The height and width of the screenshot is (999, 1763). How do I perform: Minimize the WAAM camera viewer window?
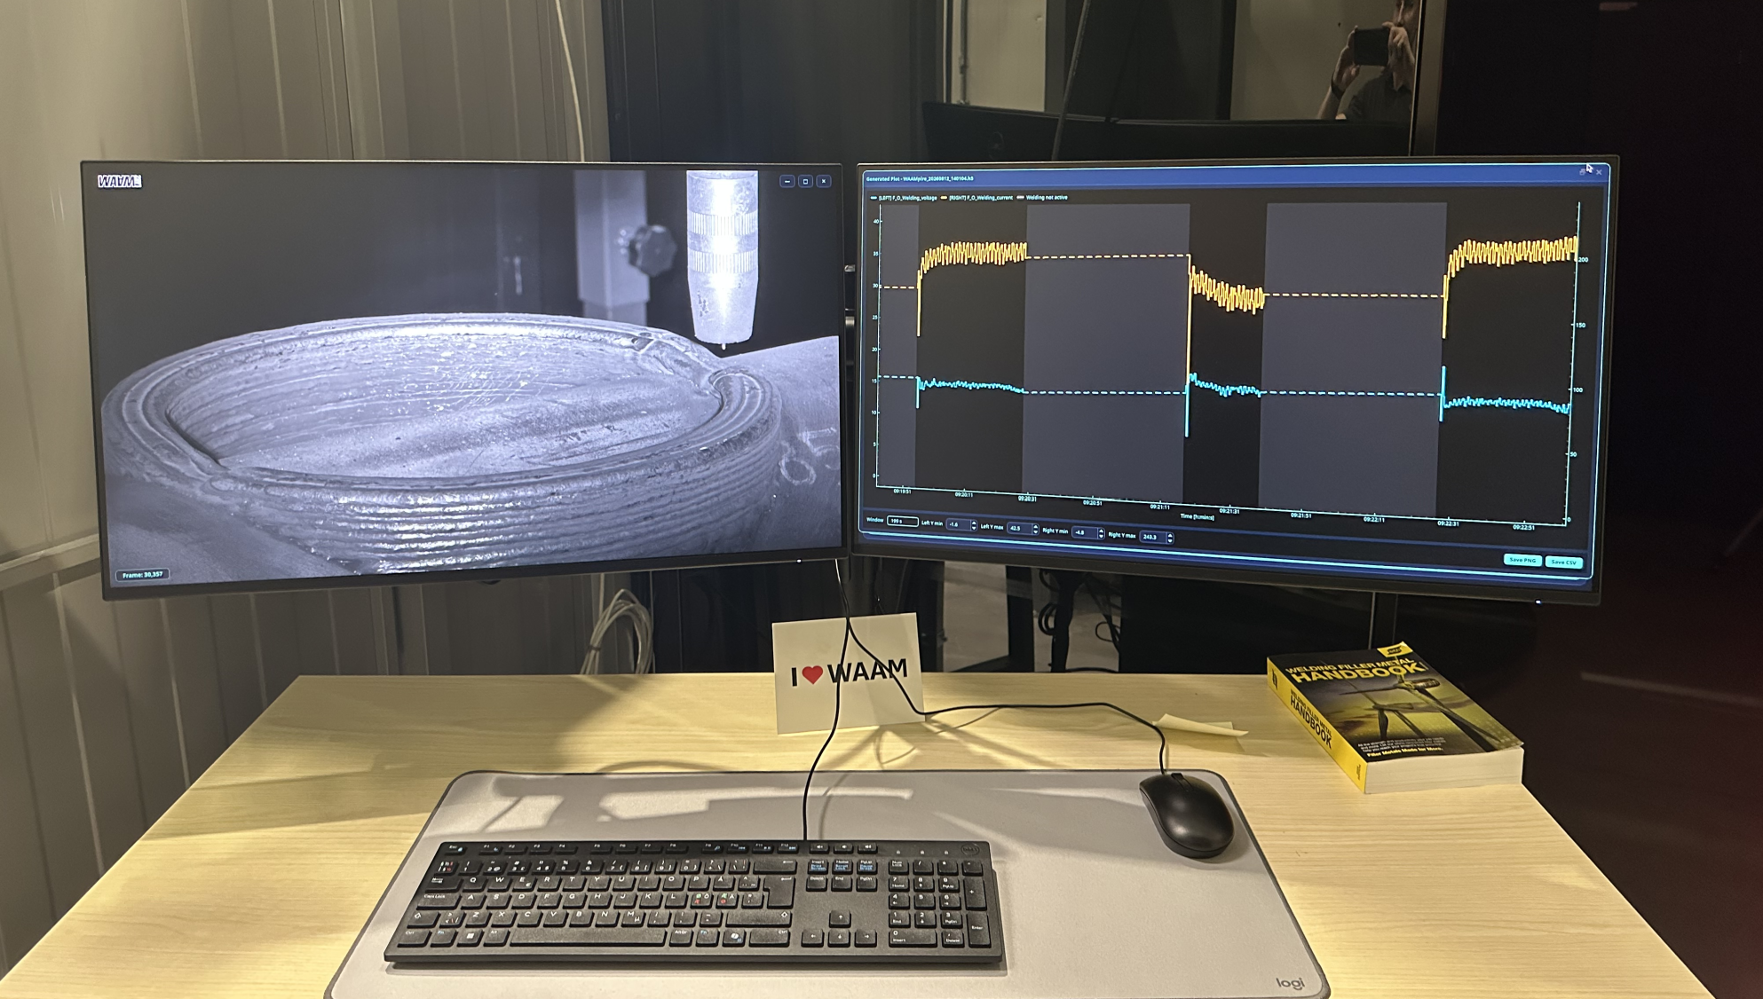[787, 181]
